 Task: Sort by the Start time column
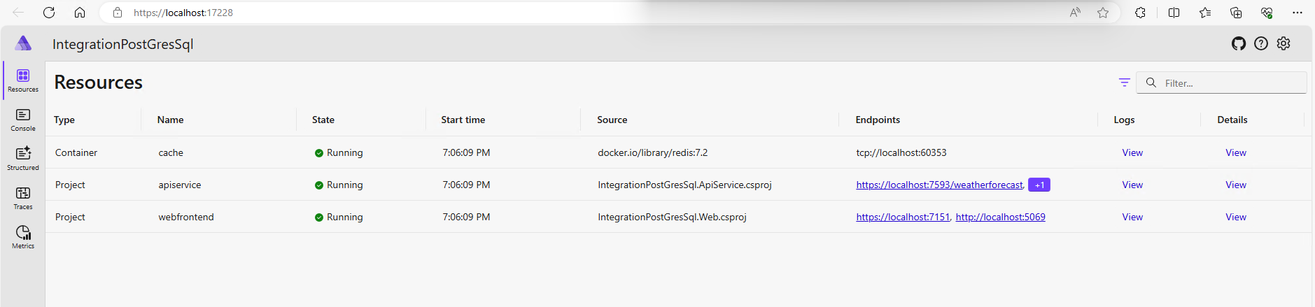[463, 120]
